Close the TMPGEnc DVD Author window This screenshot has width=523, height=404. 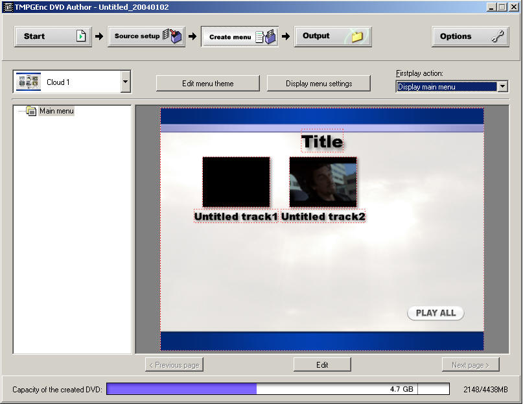(x=514, y=7)
